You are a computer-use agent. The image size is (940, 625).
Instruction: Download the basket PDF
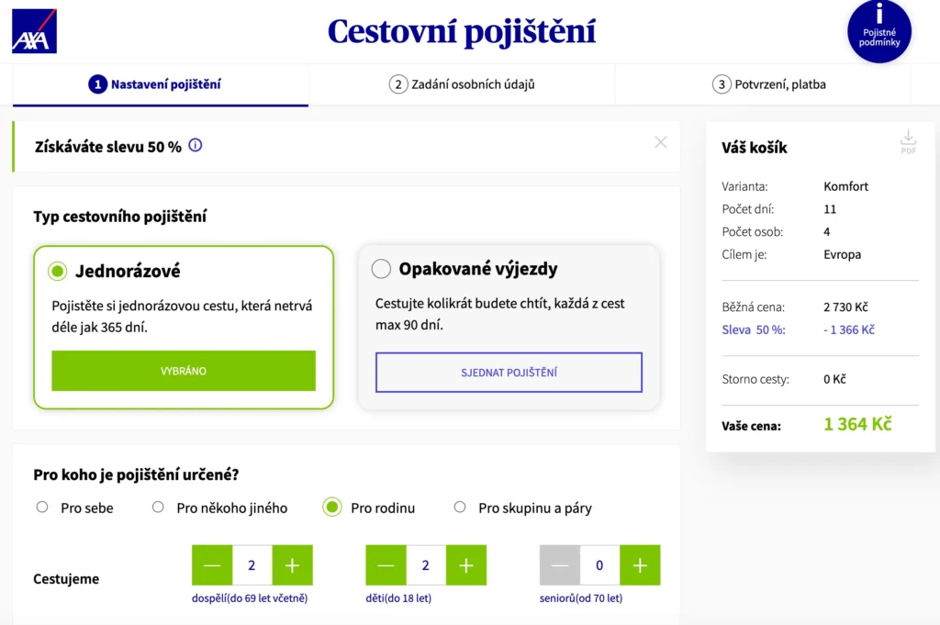coord(908,141)
